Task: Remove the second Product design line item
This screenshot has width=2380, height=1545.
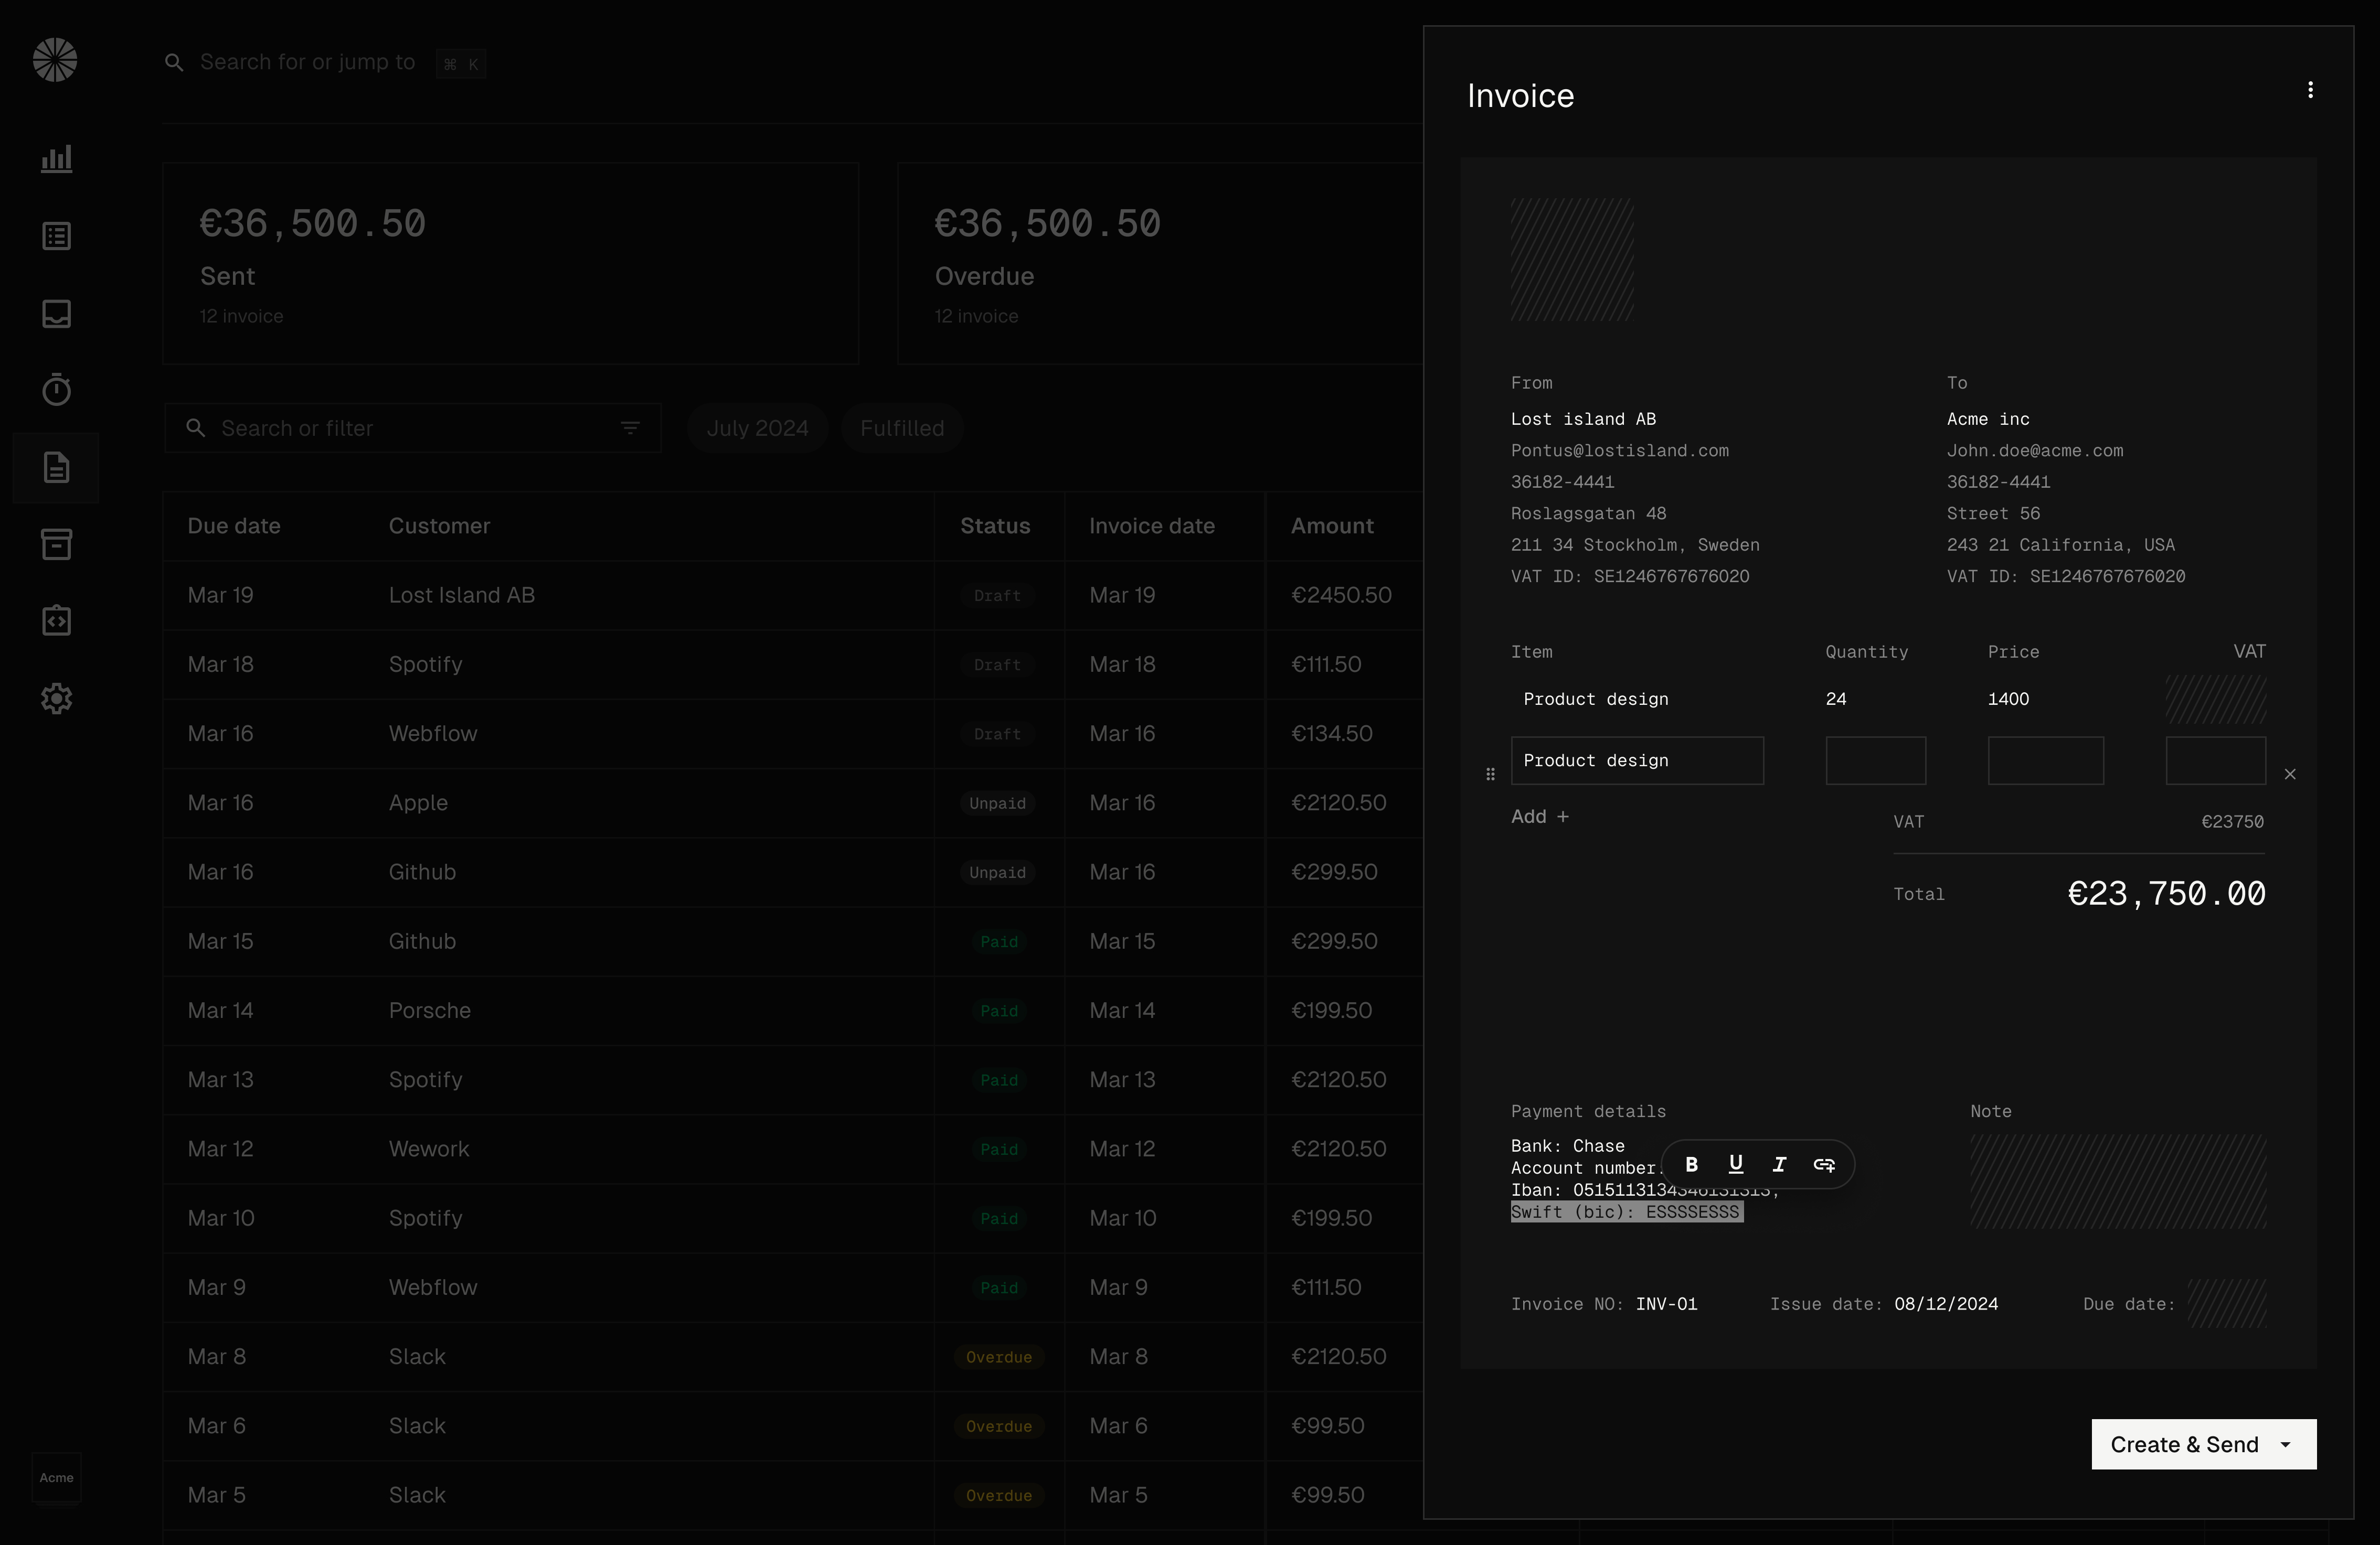Action: click(x=2290, y=775)
